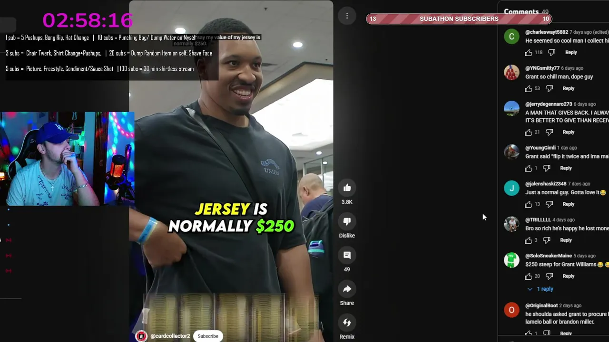
Task: Click the Comments panel heading
Action: [521, 12]
